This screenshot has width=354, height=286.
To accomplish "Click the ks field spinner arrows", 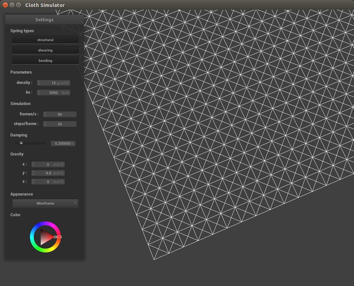I will tap(39, 93).
